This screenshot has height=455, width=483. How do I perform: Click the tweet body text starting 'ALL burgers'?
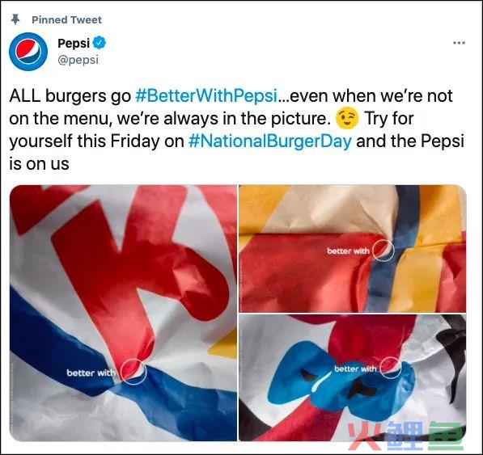coord(236,129)
